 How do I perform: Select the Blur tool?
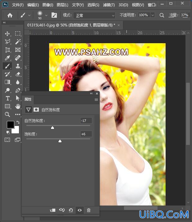(18, 82)
